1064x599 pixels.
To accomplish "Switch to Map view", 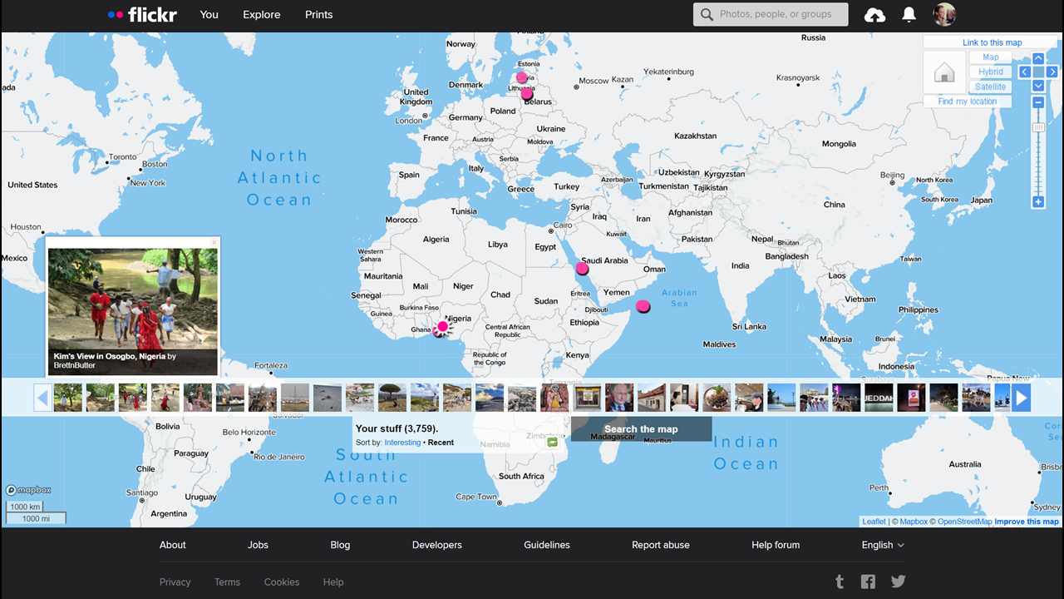I will 991,57.
